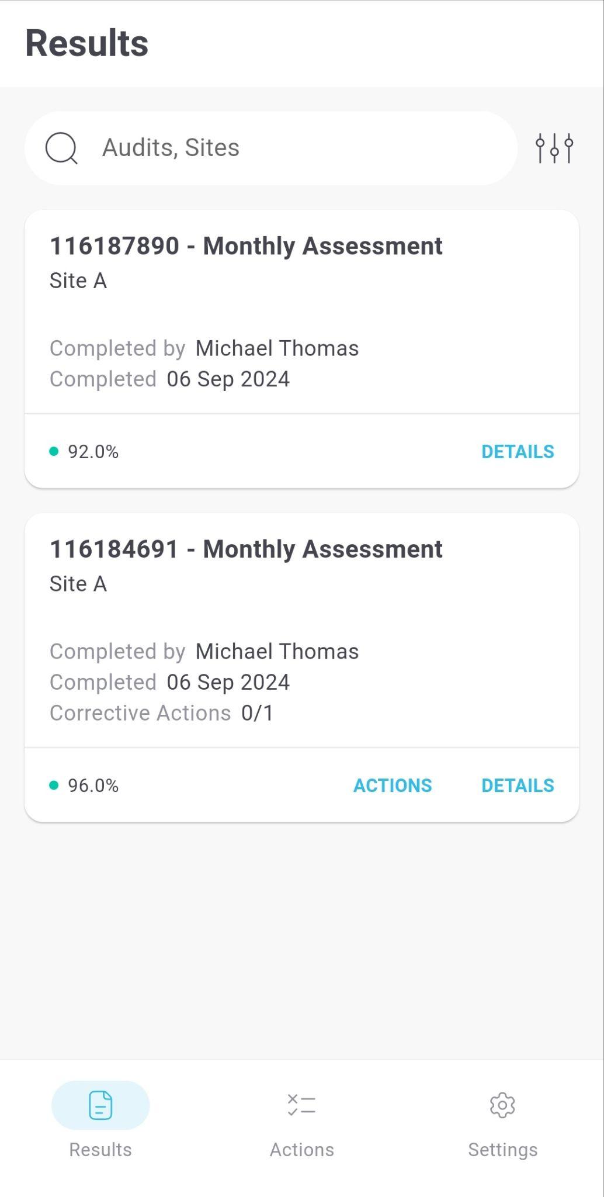The height and width of the screenshot is (1197, 604).
Task: Open the filter sliders icon
Action: (554, 148)
